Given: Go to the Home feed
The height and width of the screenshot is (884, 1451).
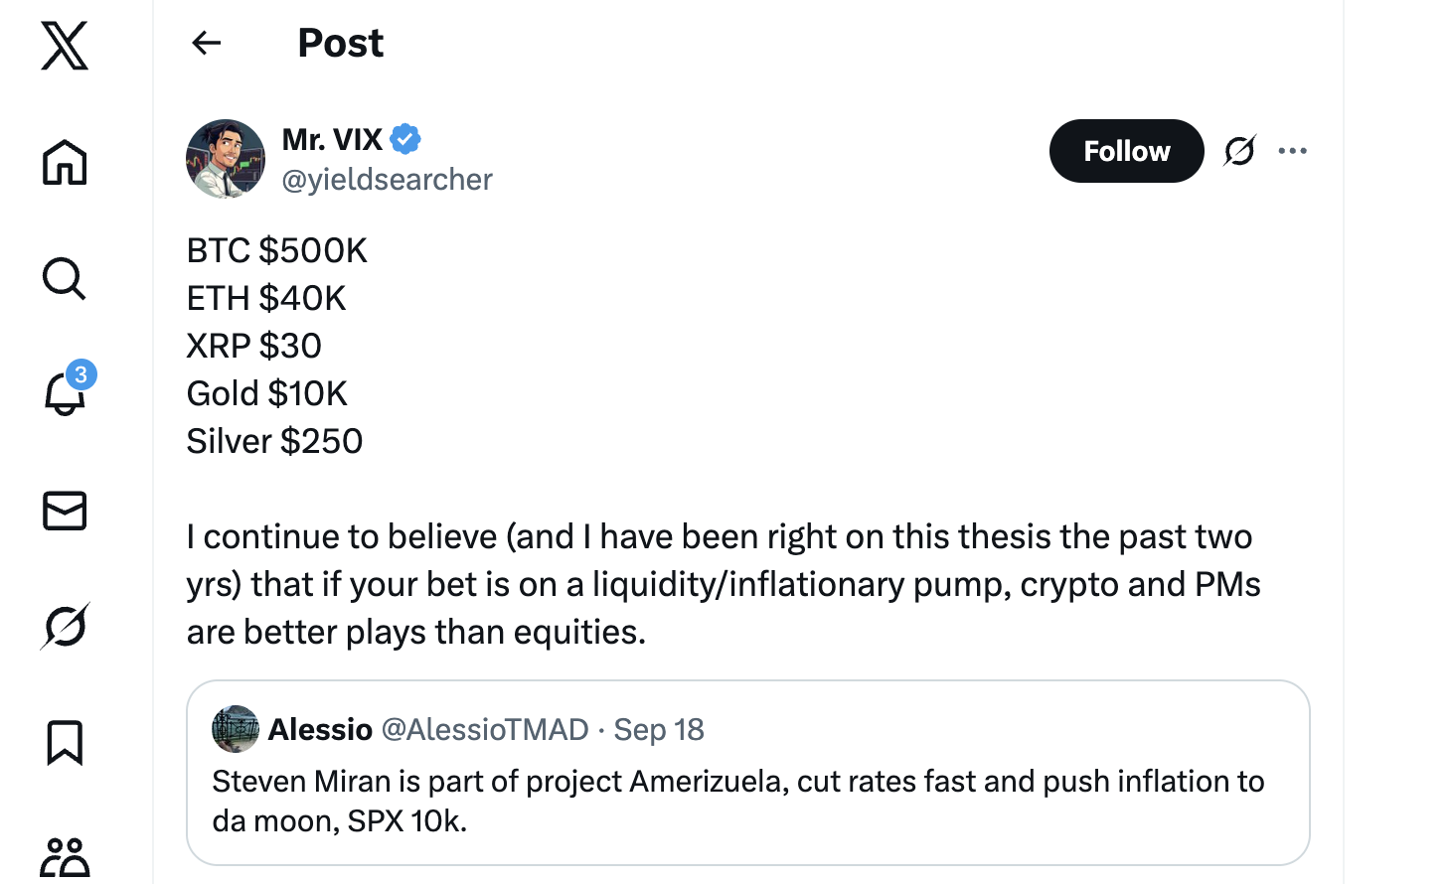Looking at the screenshot, I should click(x=65, y=162).
